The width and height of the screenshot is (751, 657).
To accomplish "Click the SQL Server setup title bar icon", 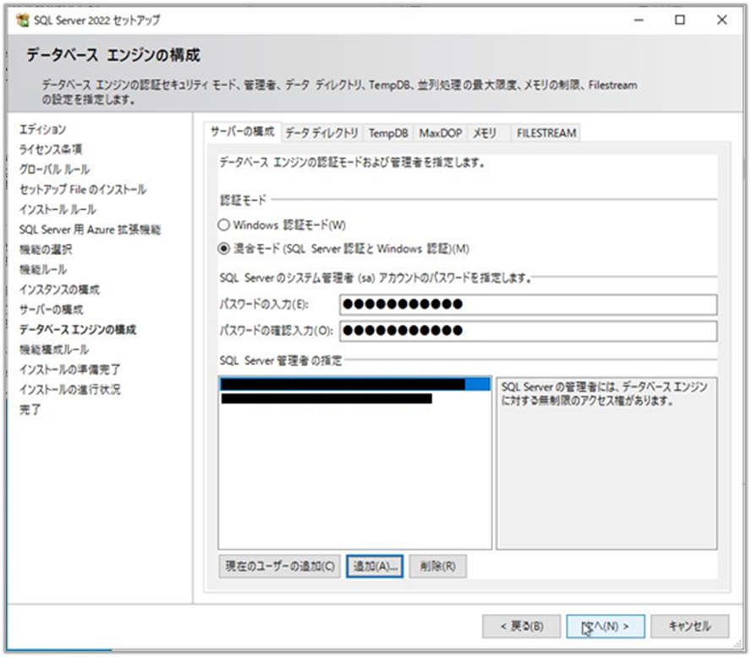I will 22,20.
